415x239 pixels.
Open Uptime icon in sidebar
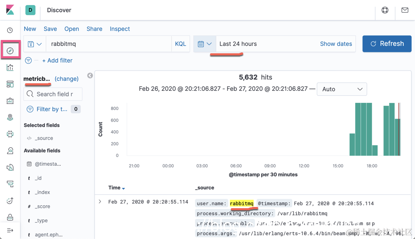(10, 201)
